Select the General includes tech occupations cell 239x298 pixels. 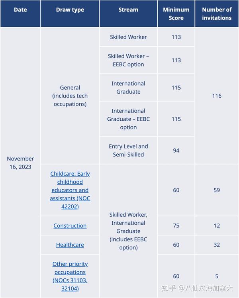pyautogui.click(x=70, y=96)
